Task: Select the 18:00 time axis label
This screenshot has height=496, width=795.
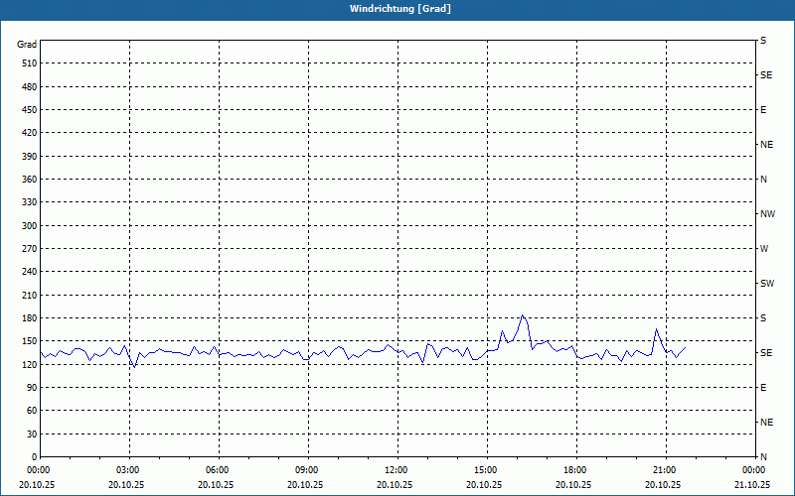Action: pos(576,470)
